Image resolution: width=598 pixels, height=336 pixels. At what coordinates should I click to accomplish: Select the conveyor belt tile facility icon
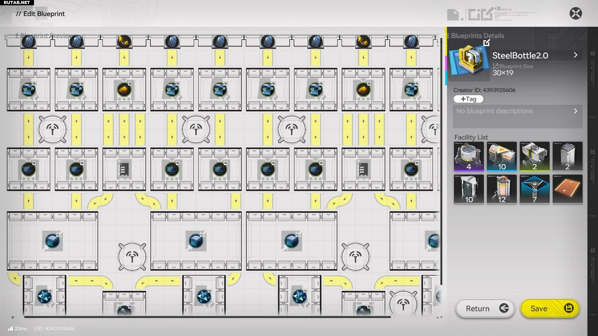567,189
